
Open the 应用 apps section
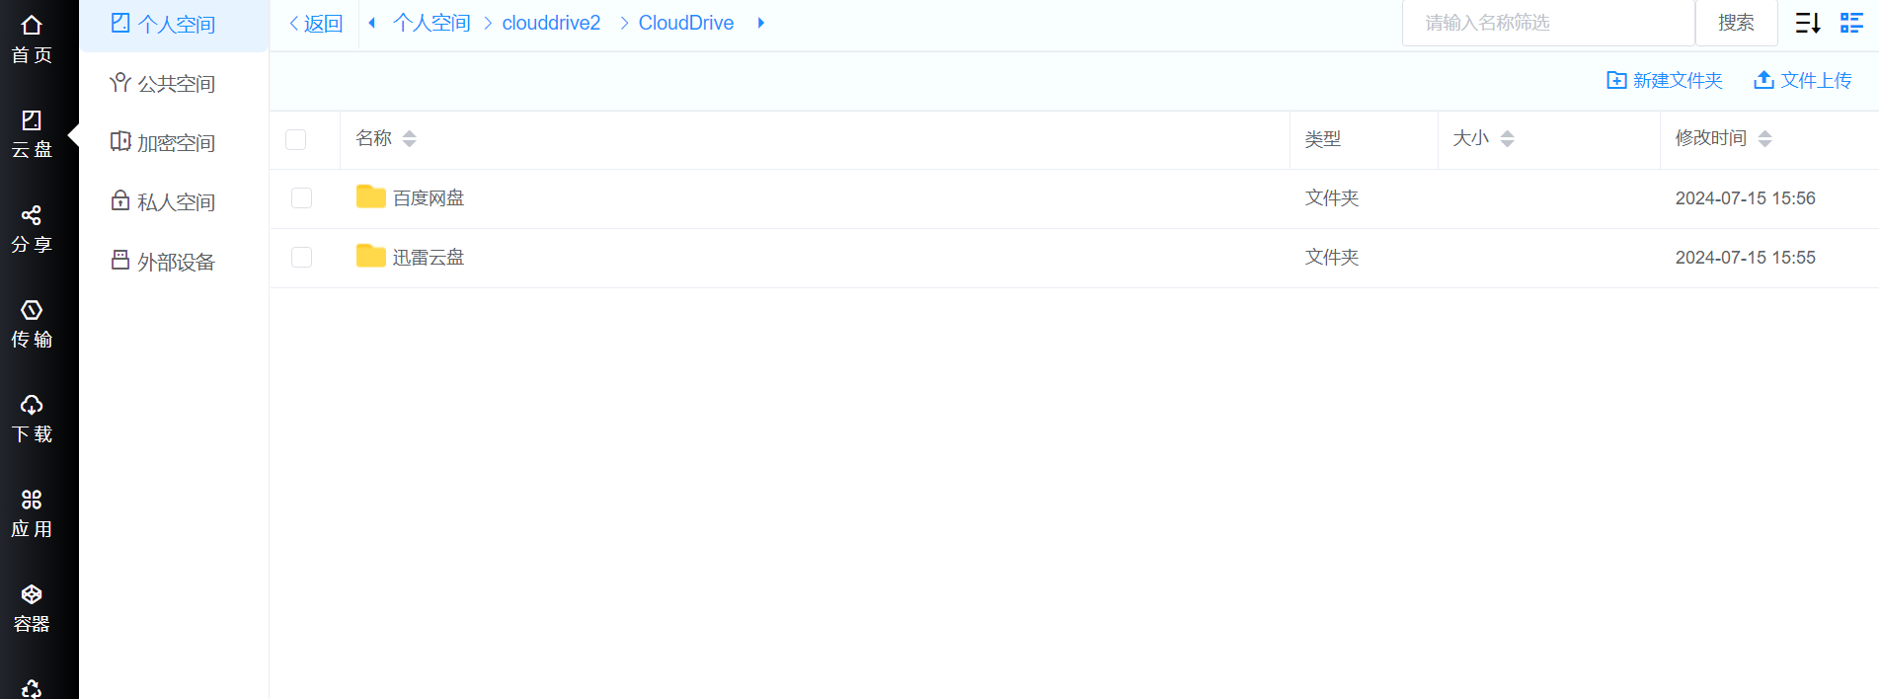click(x=32, y=513)
